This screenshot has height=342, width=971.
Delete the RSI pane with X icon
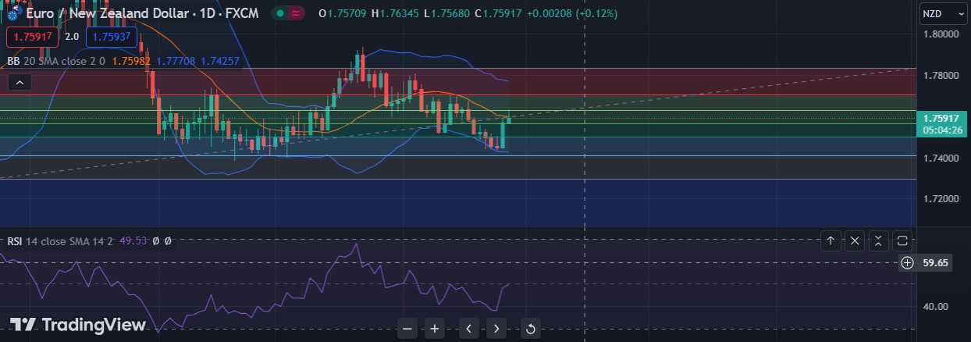[x=855, y=241]
